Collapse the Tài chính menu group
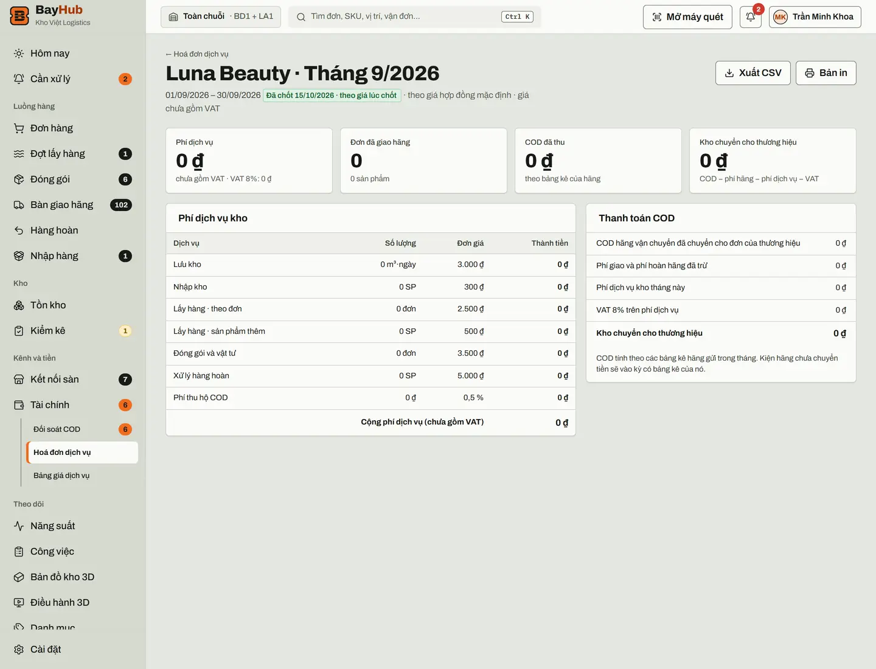Screen dimensions: 876x669 tap(73, 405)
